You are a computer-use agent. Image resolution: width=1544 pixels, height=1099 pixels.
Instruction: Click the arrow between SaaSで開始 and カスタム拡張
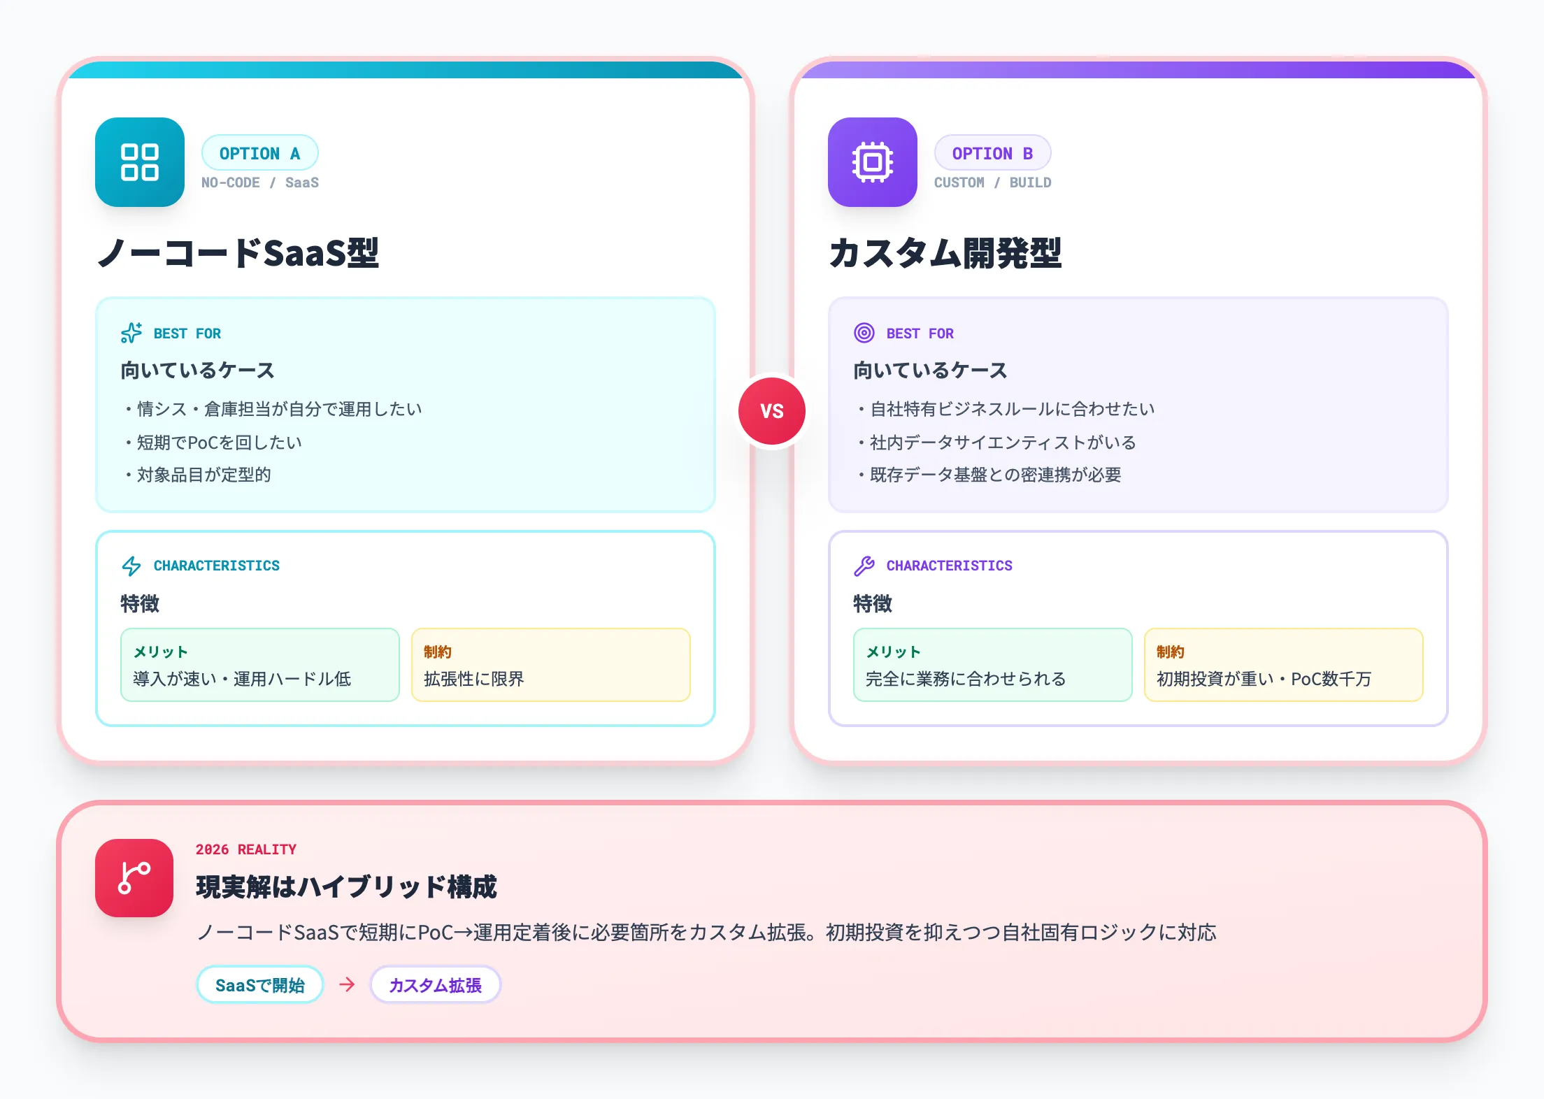coord(346,984)
